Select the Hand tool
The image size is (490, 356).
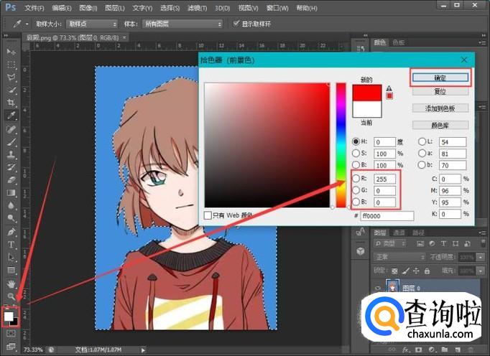11,284
